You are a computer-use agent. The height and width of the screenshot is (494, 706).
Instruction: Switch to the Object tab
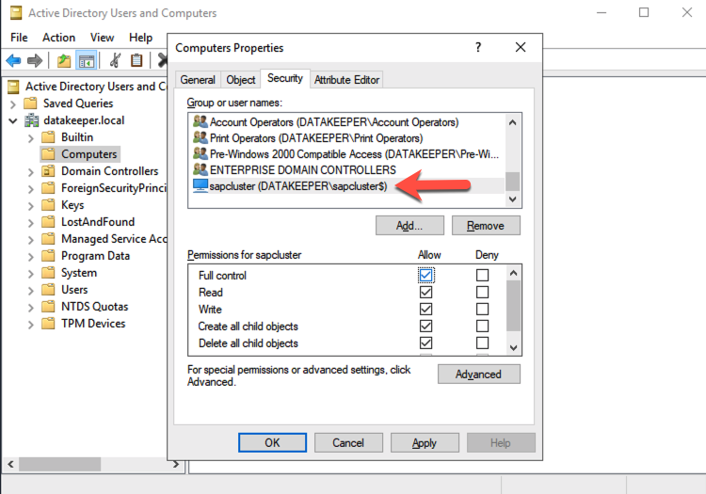(x=241, y=80)
